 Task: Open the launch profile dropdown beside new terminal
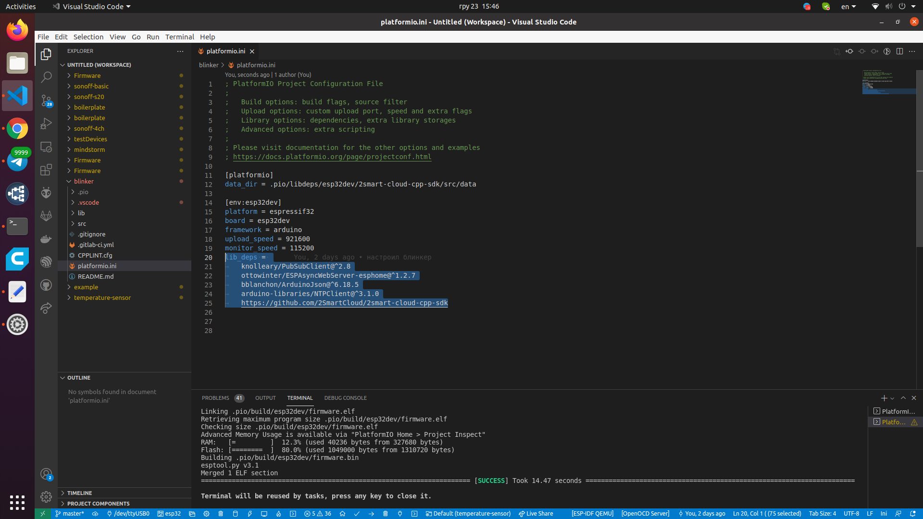click(x=892, y=398)
